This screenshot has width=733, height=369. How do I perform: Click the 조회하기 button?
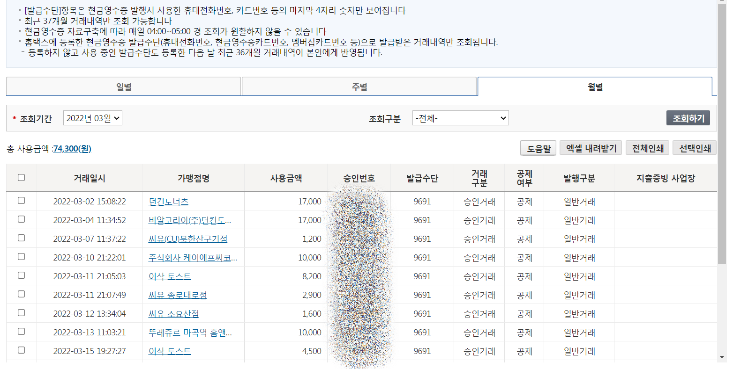pos(688,118)
